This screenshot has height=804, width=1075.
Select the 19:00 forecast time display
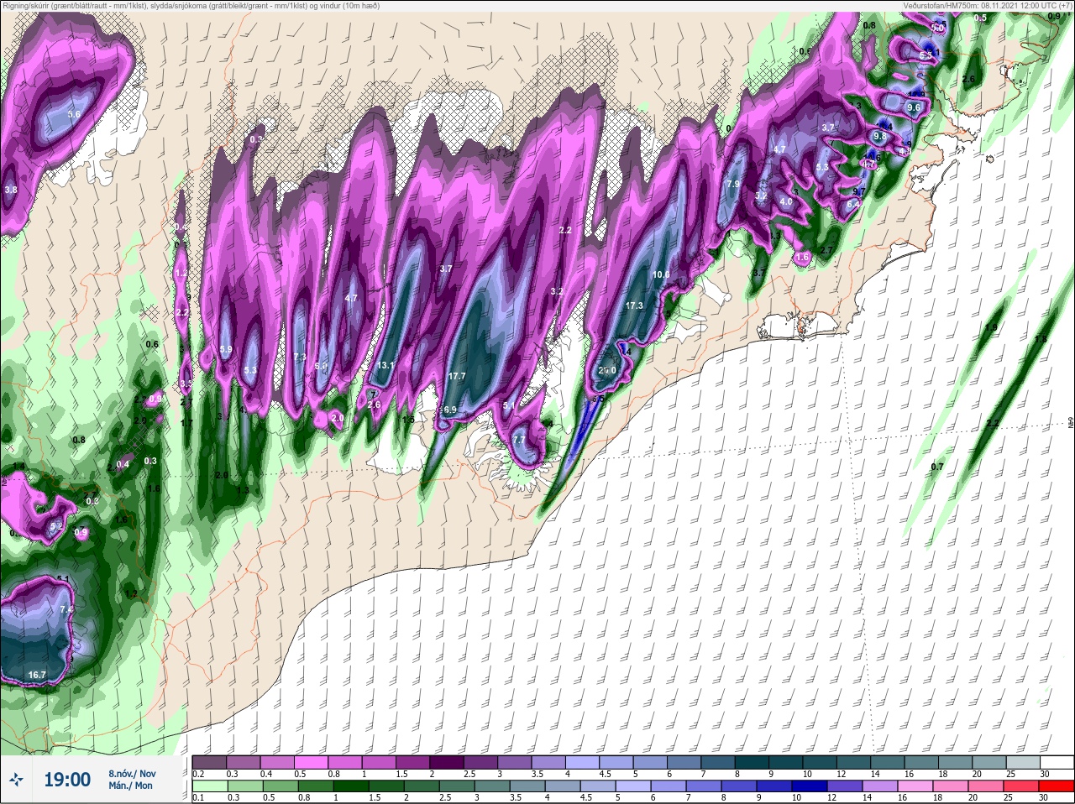pos(67,780)
